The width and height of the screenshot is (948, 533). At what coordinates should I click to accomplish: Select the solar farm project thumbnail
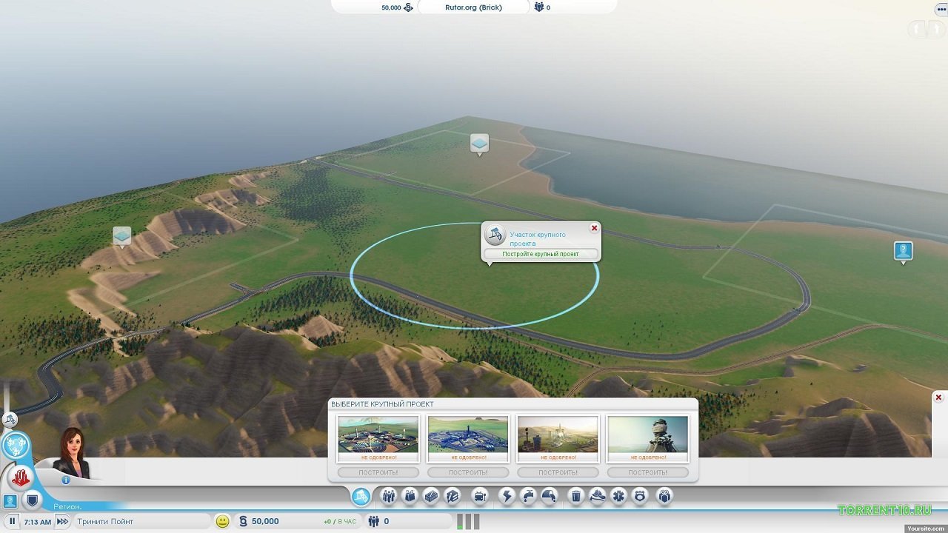click(x=378, y=435)
